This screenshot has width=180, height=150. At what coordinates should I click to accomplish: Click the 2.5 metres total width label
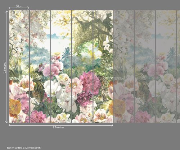point(58,127)
